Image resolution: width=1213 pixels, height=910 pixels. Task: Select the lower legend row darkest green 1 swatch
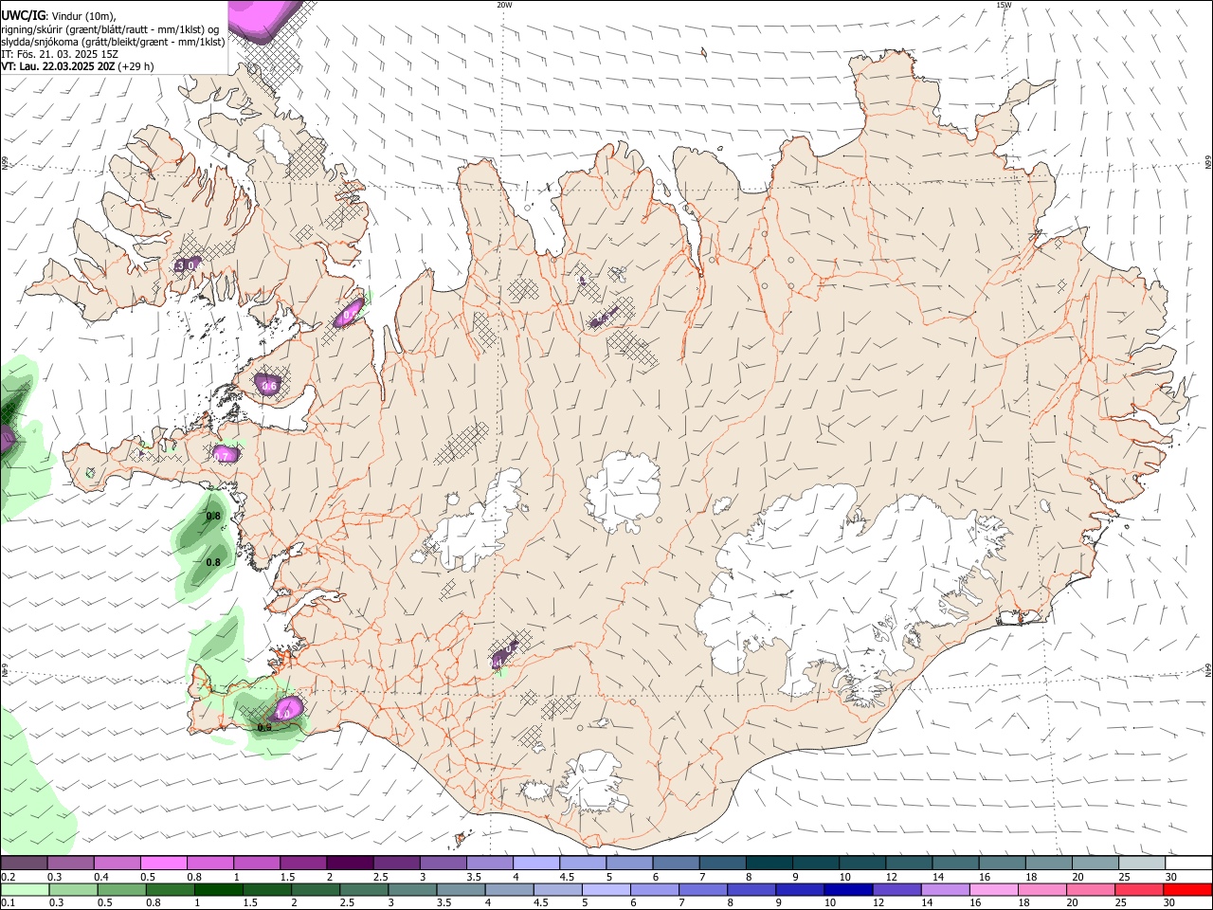(x=218, y=890)
